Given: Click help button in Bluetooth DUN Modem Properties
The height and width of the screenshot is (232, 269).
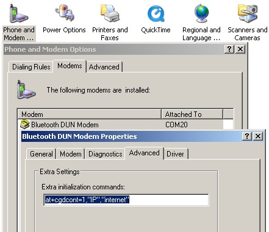Looking at the screenshot, I should [247, 136].
